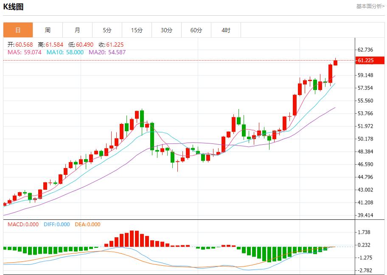Open the 基本面分析 link
Viewport: 387px width, 275px height.
coord(370,6)
